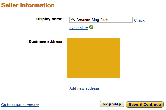Click the word summary in setup link
The height and width of the screenshot is (110, 166).
point(31,105)
